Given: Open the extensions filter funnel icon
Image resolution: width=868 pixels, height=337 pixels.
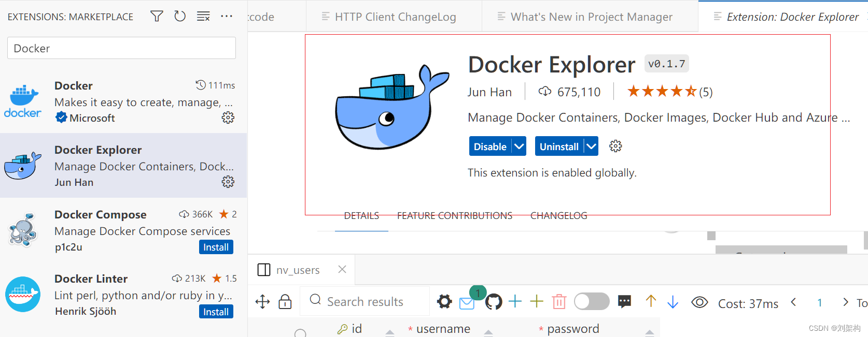Looking at the screenshot, I should point(157,16).
